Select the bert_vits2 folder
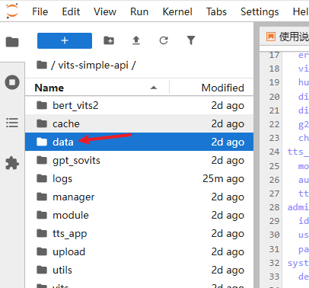Image resolution: width=309 pixels, height=288 pixels. pyautogui.click(x=139, y=105)
